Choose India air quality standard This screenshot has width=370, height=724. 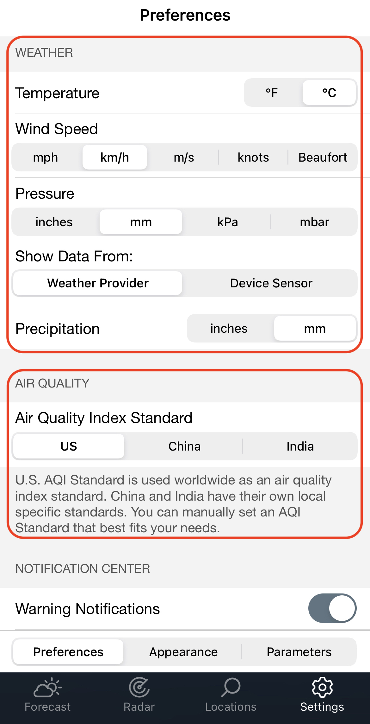(300, 446)
